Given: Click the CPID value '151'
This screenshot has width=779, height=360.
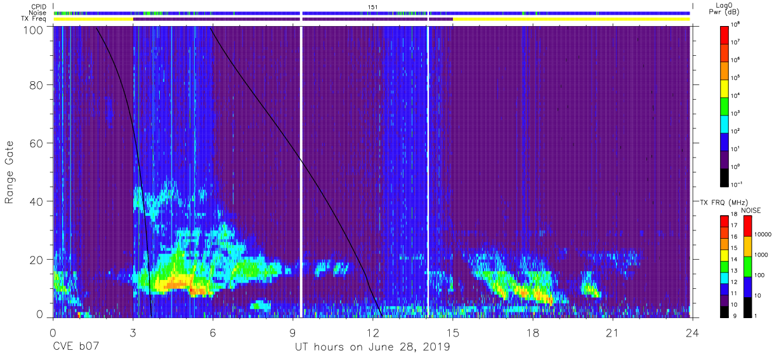Looking at the screenshot, I should point(372,6).
